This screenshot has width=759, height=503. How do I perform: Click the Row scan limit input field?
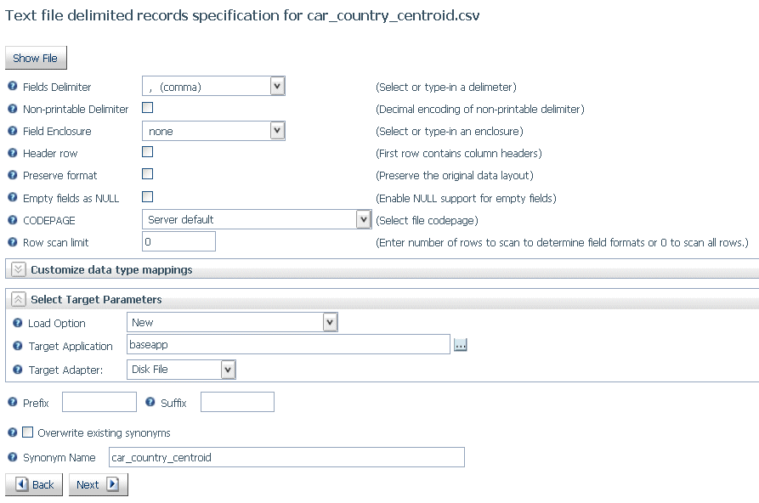point(178,241)
